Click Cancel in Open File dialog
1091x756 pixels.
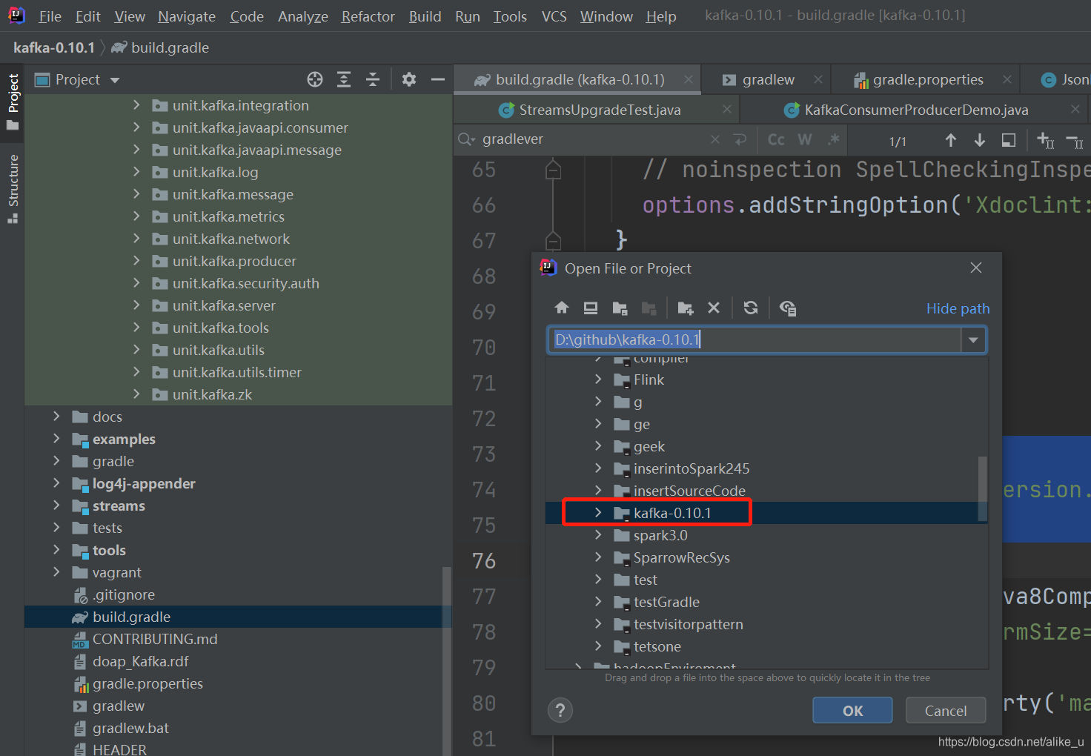(x=946, y=711)
